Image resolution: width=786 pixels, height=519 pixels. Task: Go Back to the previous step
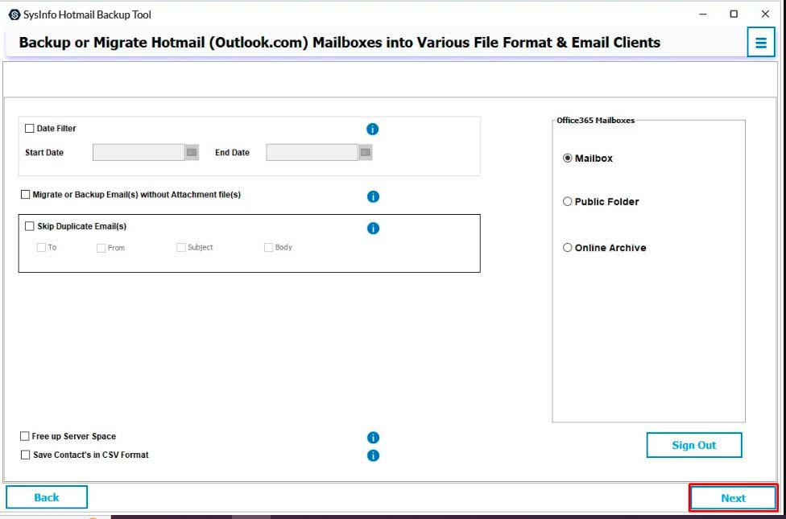click(x=47, y=497)
